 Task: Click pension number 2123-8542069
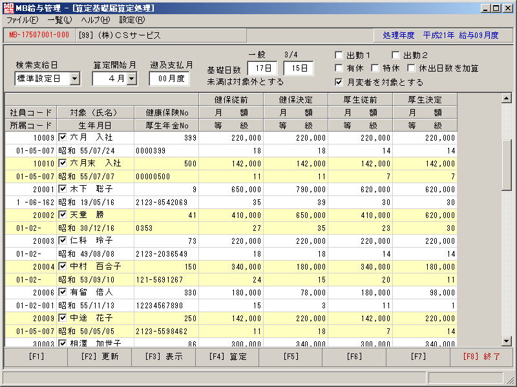(167, 203)
